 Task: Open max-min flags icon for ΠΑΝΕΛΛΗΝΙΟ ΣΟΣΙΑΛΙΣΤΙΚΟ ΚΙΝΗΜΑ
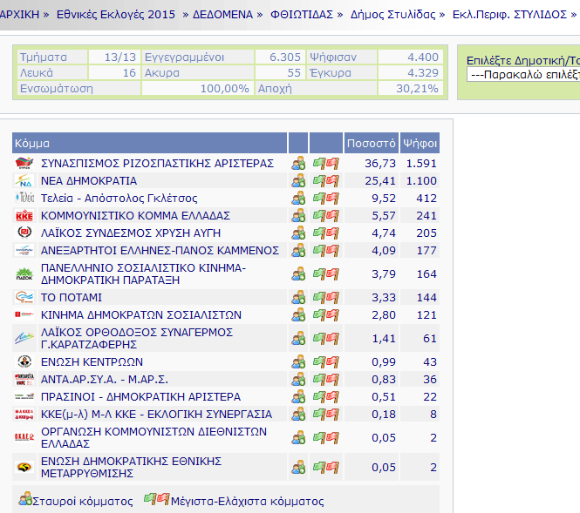(325, 273)
